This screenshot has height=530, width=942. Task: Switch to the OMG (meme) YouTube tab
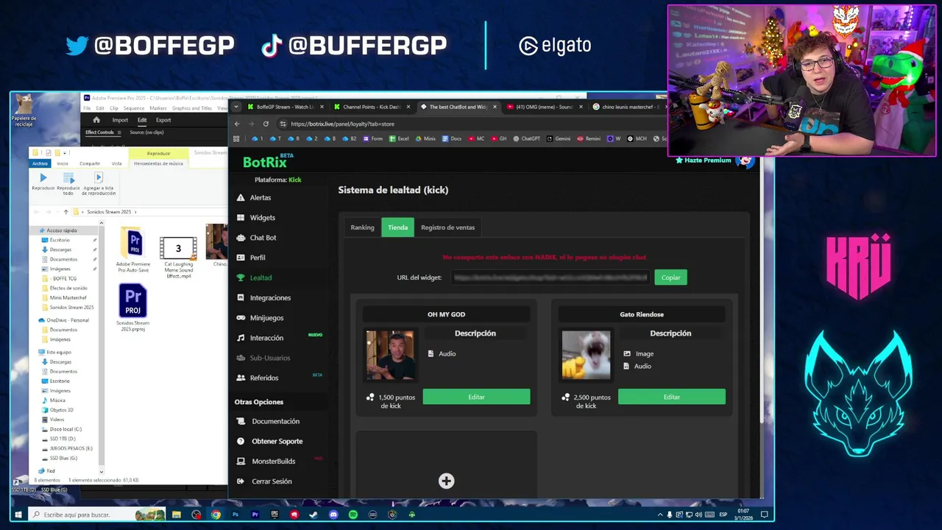click(x=544, y=107)
